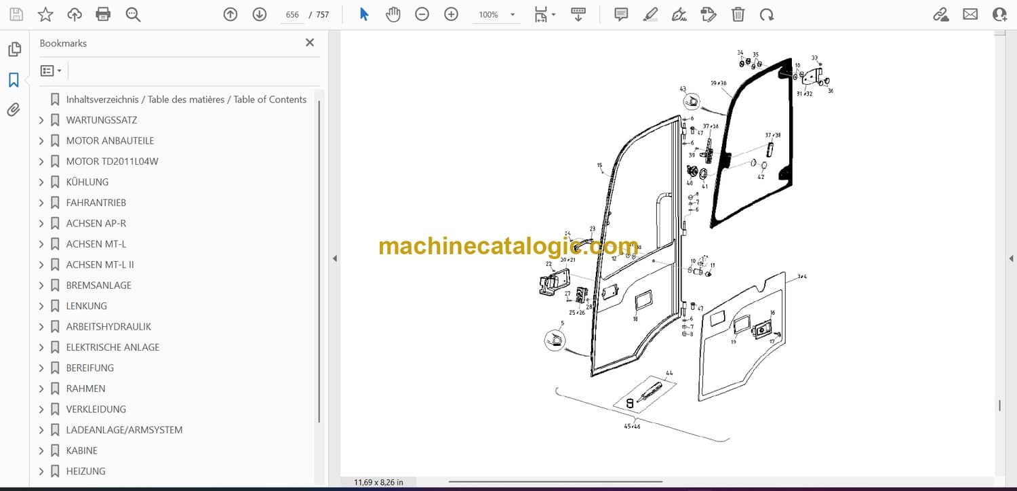
Task: Expand the KABINE bookmark
Action: pyautogui.click(x=41, y=451)
